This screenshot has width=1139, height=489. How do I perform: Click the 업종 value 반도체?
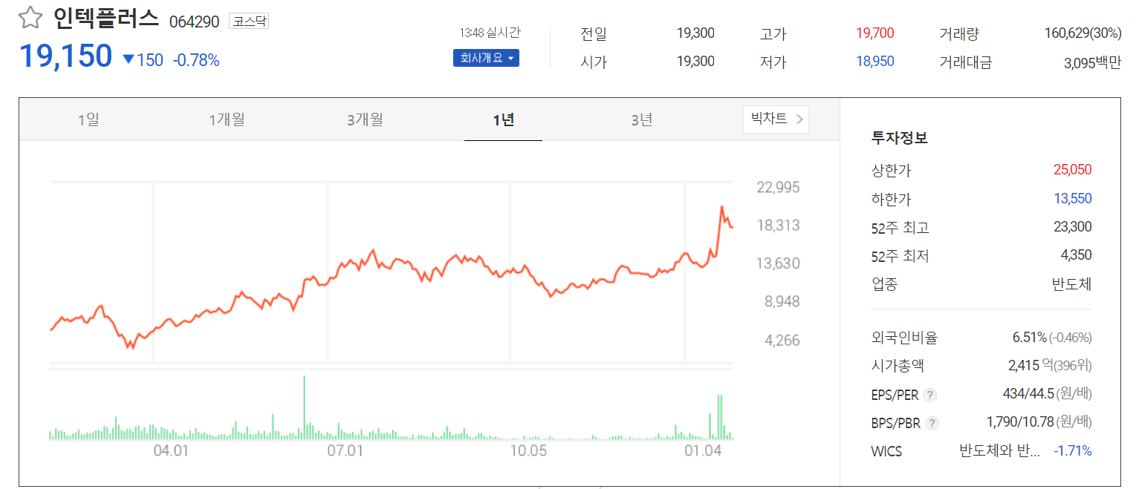(1072, 284)
